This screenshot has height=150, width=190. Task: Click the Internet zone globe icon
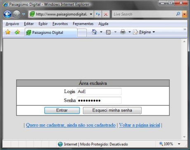(x=60, y=144)
